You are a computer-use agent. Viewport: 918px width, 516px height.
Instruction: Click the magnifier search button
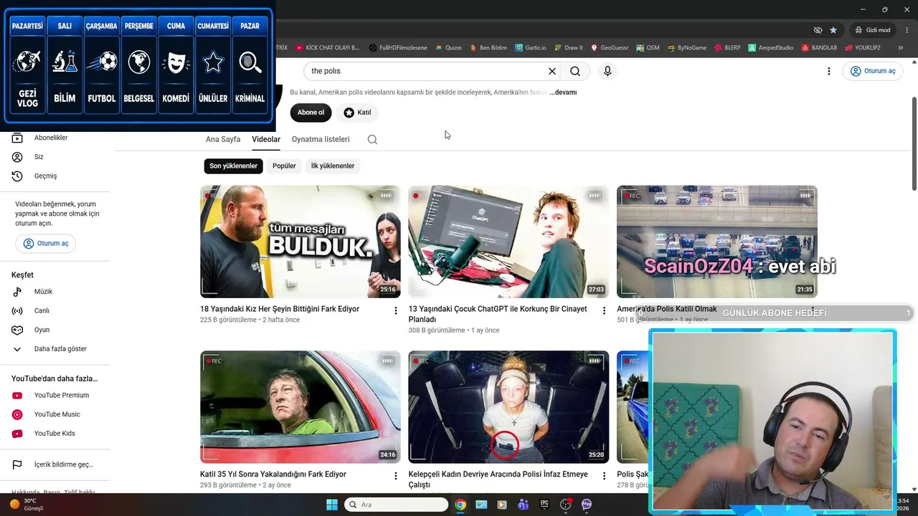point(575,71)
